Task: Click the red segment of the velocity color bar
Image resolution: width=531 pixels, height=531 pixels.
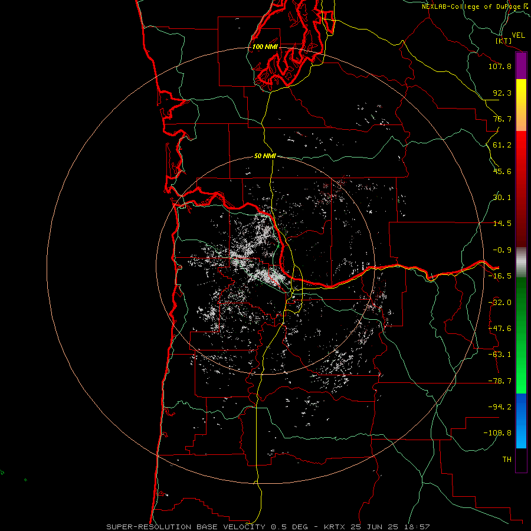Action: (521, 189)
